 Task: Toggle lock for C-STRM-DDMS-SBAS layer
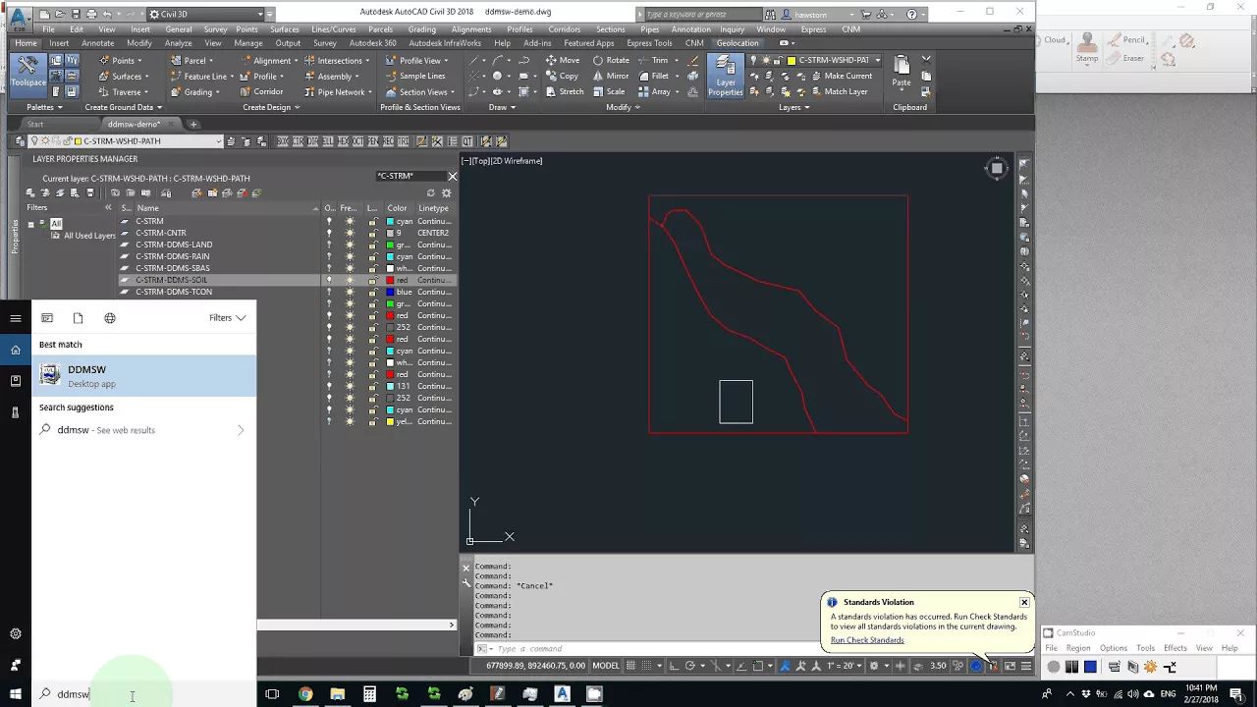(x=372, y=268)
